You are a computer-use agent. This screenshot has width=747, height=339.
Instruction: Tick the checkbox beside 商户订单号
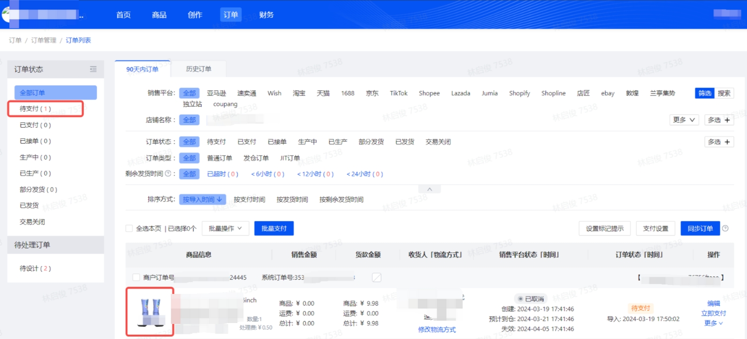136,277
